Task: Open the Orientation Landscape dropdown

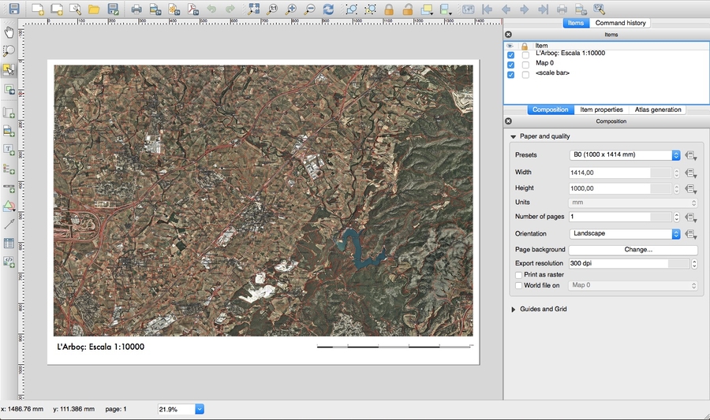Action: pos(624,234)
